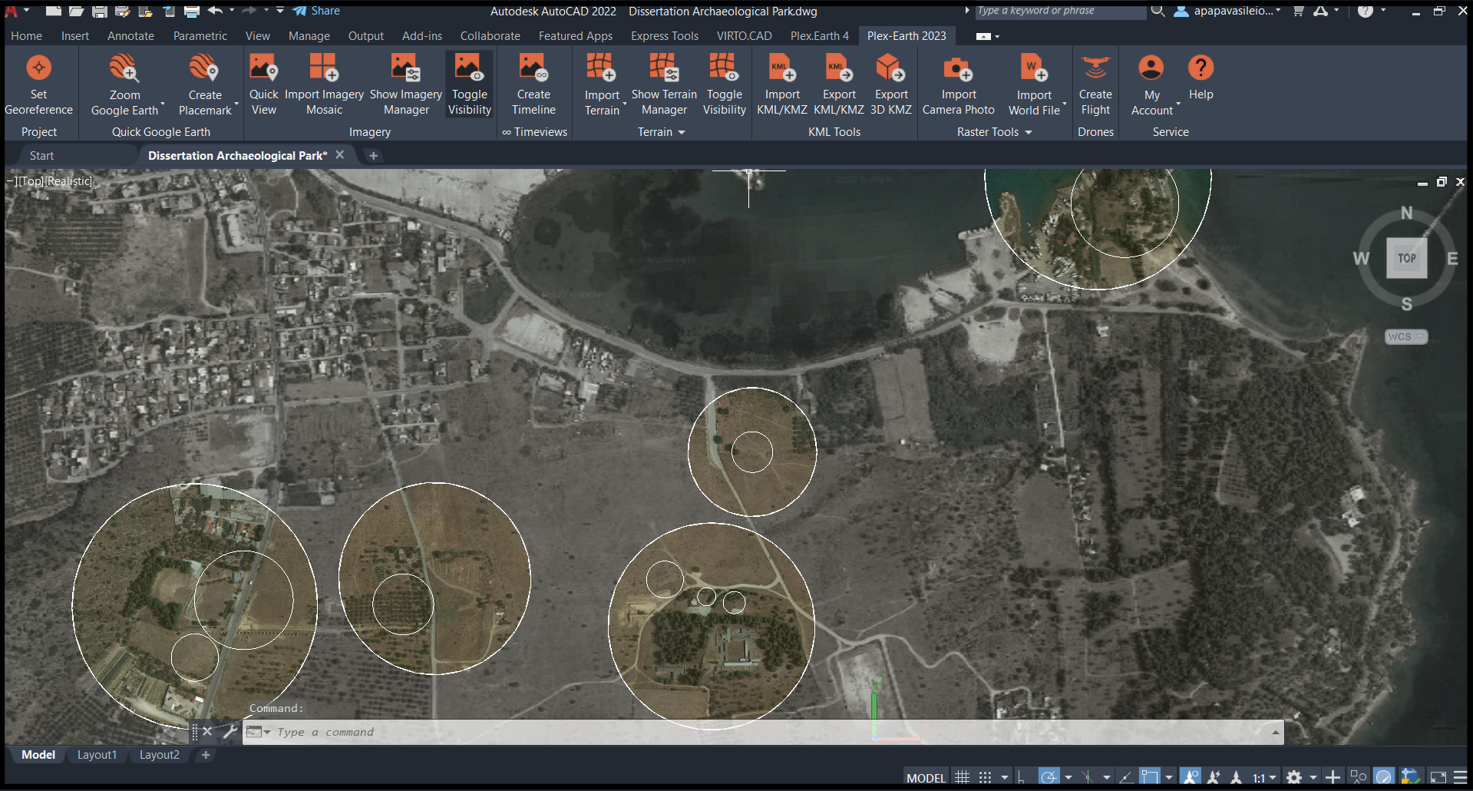Click the Set Georeference icon
The image size is (1473, 791).
[38, 68]
